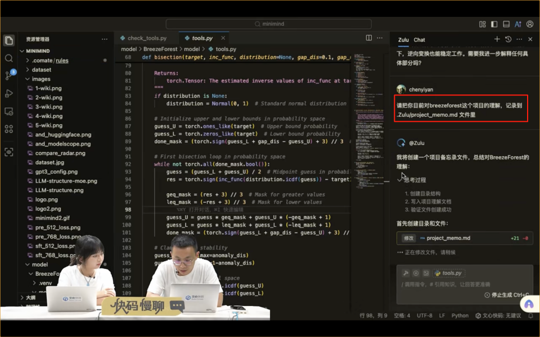The image size is (540, 337).
Task: Open editor more actions ellipsis
Action: (x=380, y=38)
